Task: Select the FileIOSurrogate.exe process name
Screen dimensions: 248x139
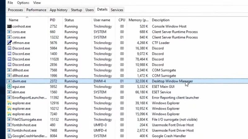Action: pyautogui.click(x=27, y=120)
